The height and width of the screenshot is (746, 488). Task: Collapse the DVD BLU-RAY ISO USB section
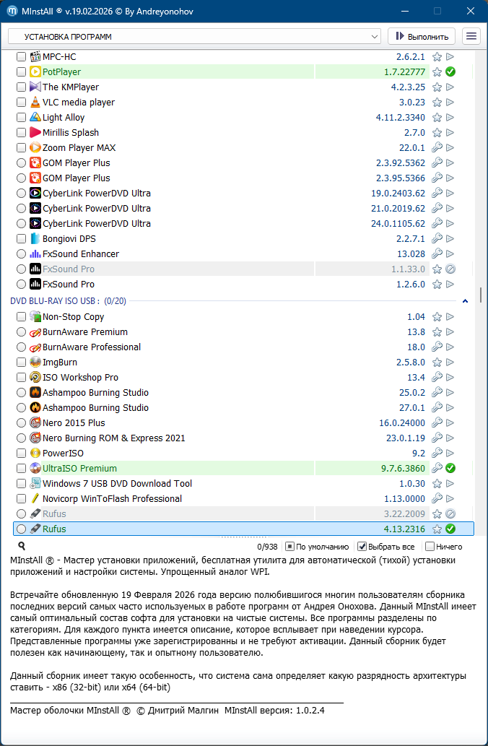click(x=465, y=301)
